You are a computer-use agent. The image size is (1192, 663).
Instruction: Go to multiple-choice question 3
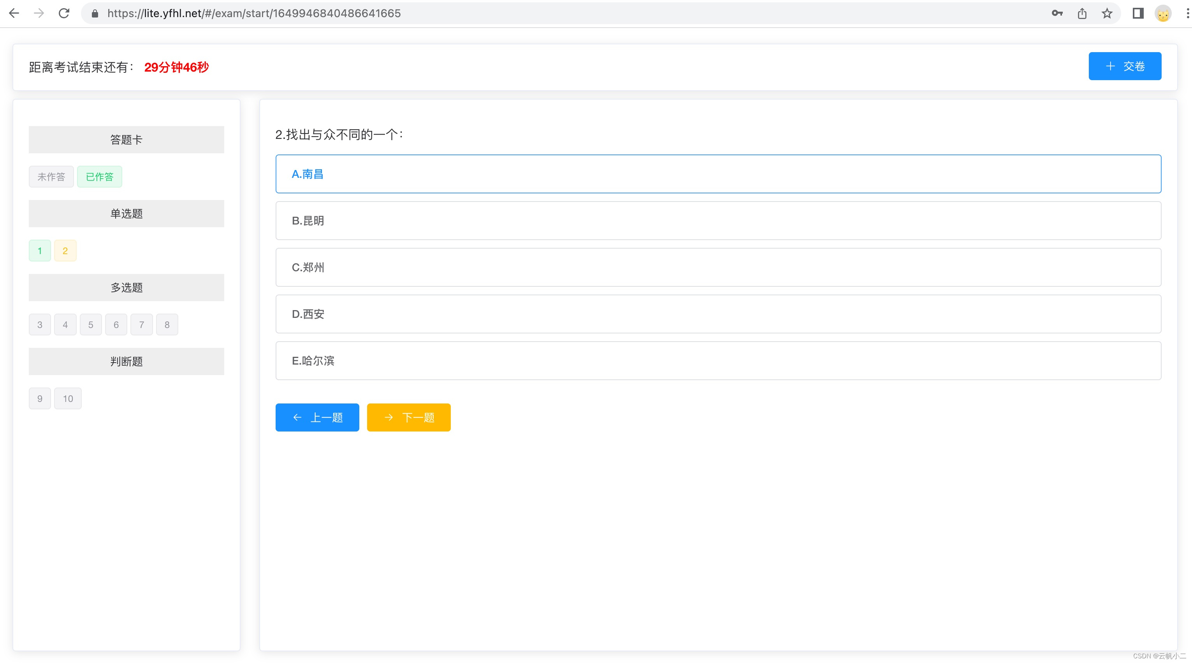pyautogui.click(x=40, y=324)
